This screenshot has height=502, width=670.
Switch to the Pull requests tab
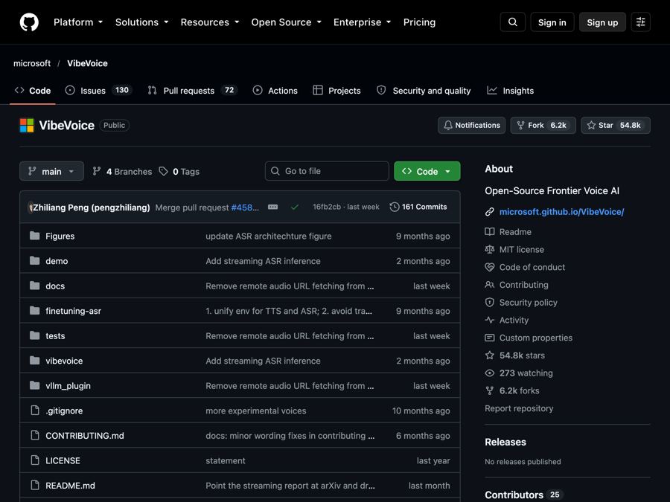193,91
